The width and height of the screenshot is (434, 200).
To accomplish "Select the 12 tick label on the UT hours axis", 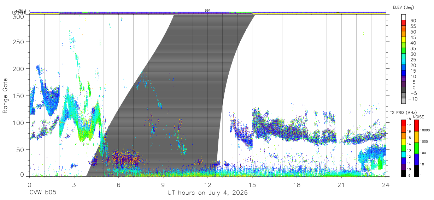I will (x=207, y=184).
